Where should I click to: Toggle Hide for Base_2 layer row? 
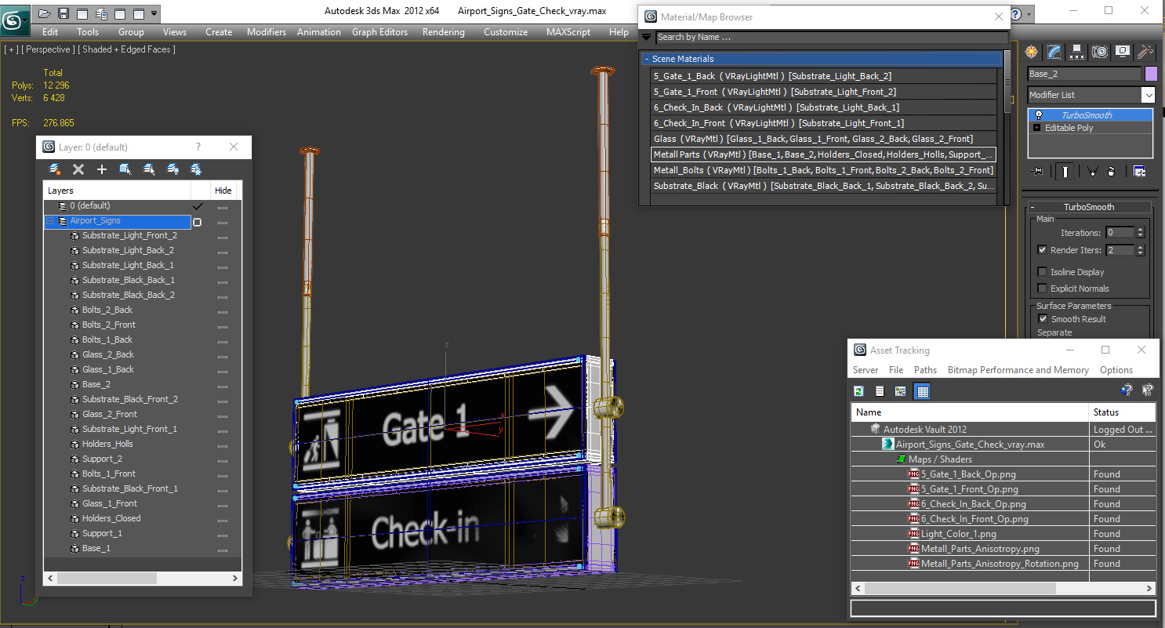coord(223,385)
